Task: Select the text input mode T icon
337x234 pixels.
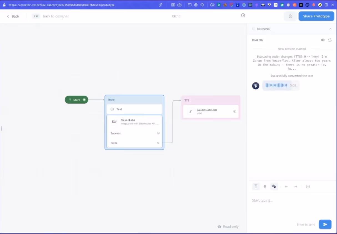Action: click(x=256, y=187)
